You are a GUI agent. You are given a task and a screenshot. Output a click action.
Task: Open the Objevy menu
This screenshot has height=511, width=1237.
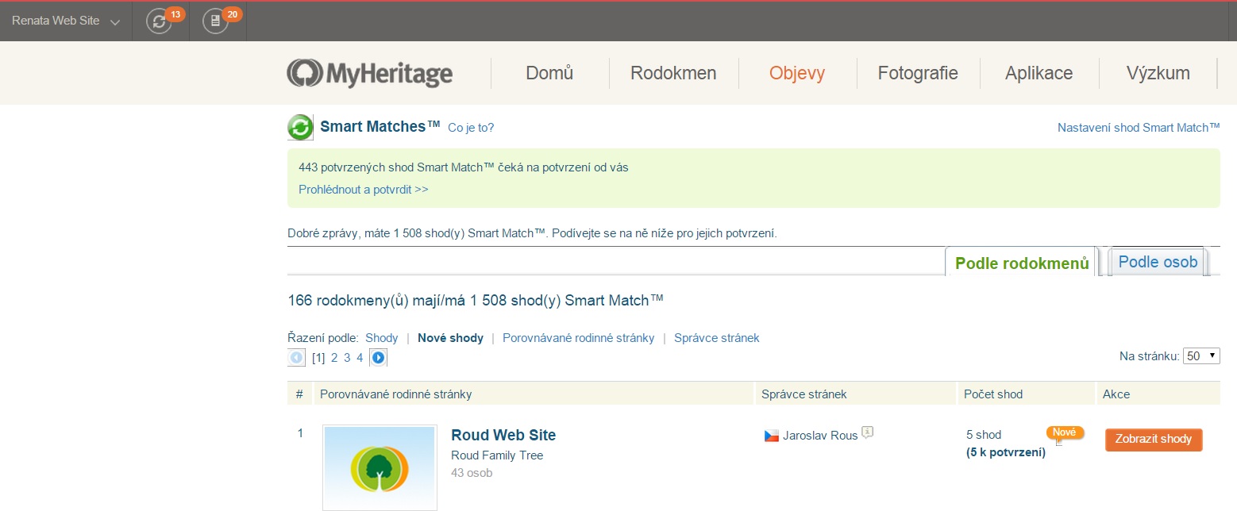point(797,74)
